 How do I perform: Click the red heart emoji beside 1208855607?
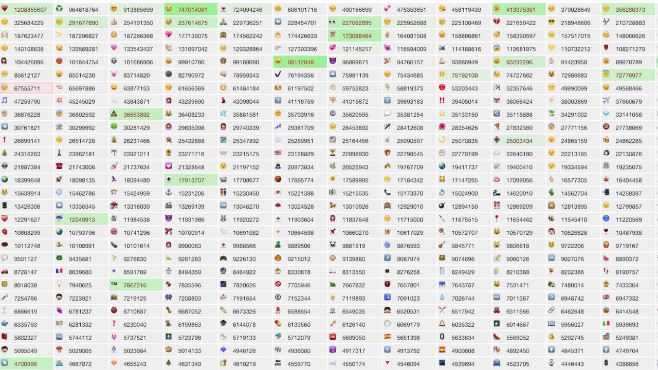click(x=5, y=9)
